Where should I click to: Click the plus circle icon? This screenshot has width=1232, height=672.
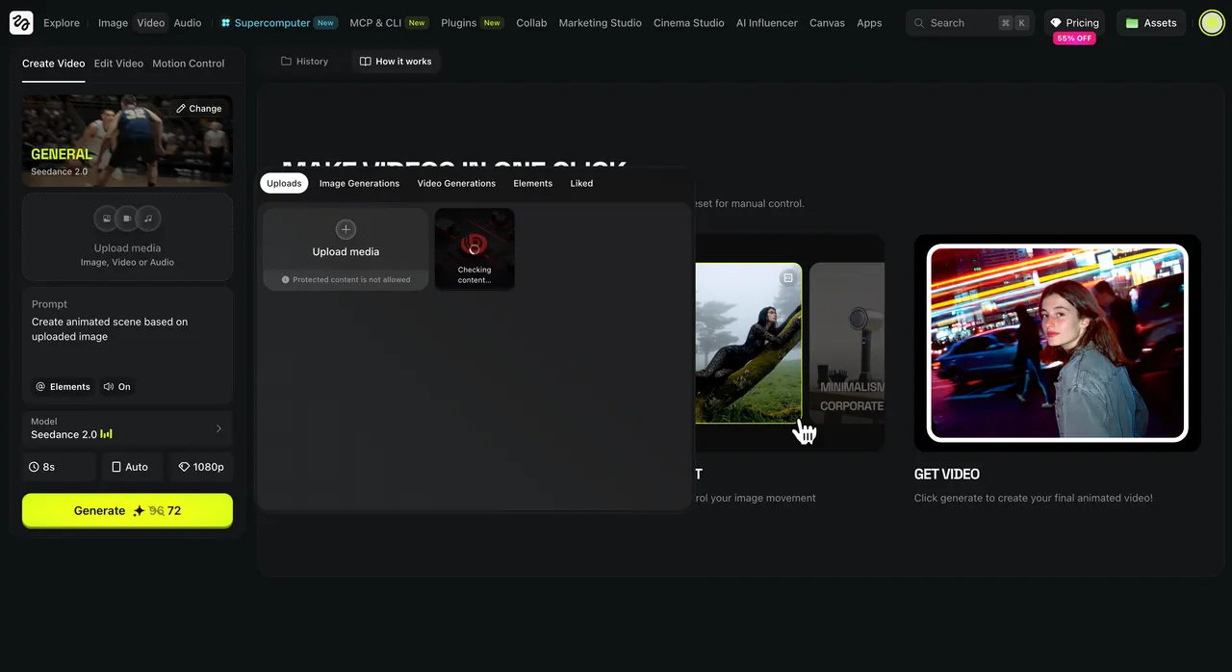tap(346, 229)
